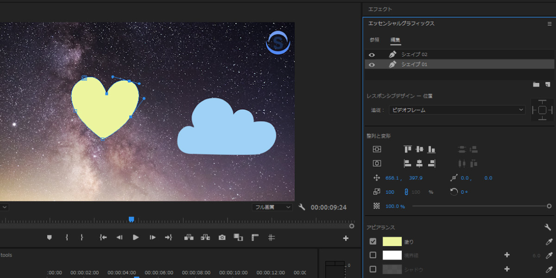556x278 pixels.
Task: Add marker in program monitor
Action: (x=50, y=237)
